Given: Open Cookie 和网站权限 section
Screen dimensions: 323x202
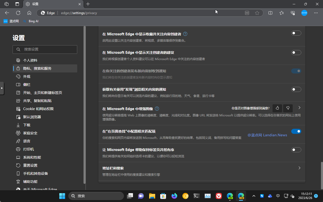Looking at the screenshot, I should pos(45,109).
